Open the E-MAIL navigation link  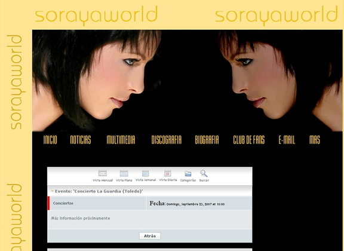pos(287,140)
